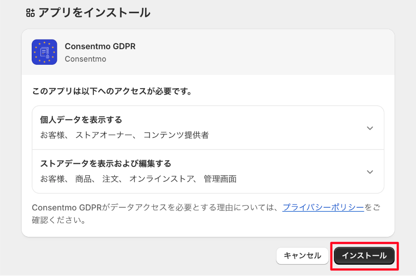Screen dimensions: 416x276
Task: Click the apps grid icon beside アプリをインストール
Action: point(30,13)
